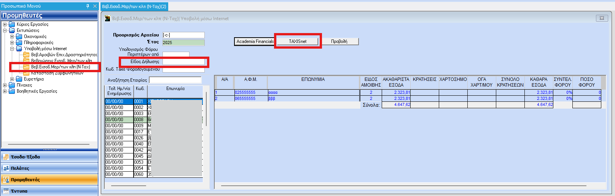Expand the Ευρετήρια tree node
This screenshot has width=615, height=196.
(12, 79)
